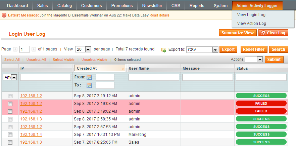
Task: Click the Latest Message warning icon
Action: tap(4, 15)
